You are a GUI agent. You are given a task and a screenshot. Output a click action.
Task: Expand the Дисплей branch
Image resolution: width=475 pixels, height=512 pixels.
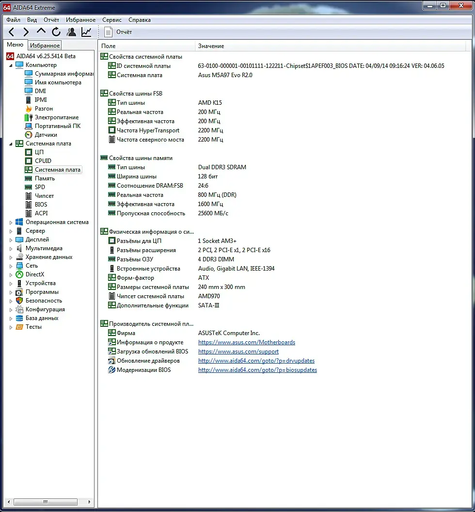pyautogui.click(x=11, y=240)
